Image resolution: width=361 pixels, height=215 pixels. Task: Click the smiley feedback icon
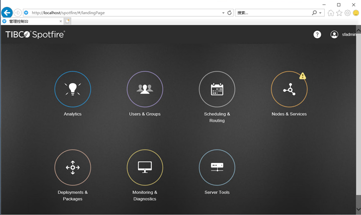356,13
